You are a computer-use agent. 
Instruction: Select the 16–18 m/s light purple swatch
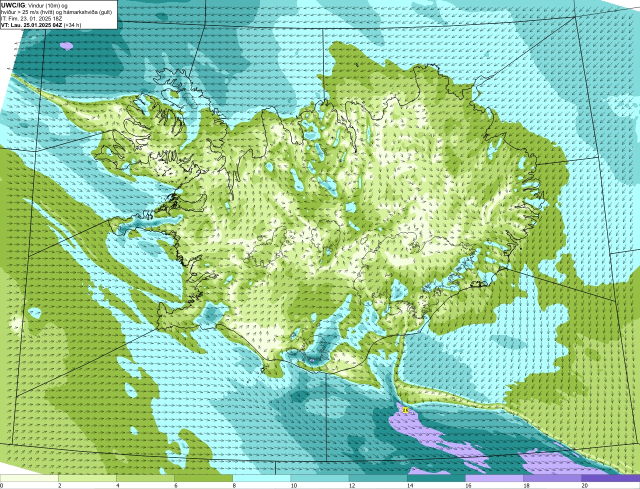click(494, 478)
